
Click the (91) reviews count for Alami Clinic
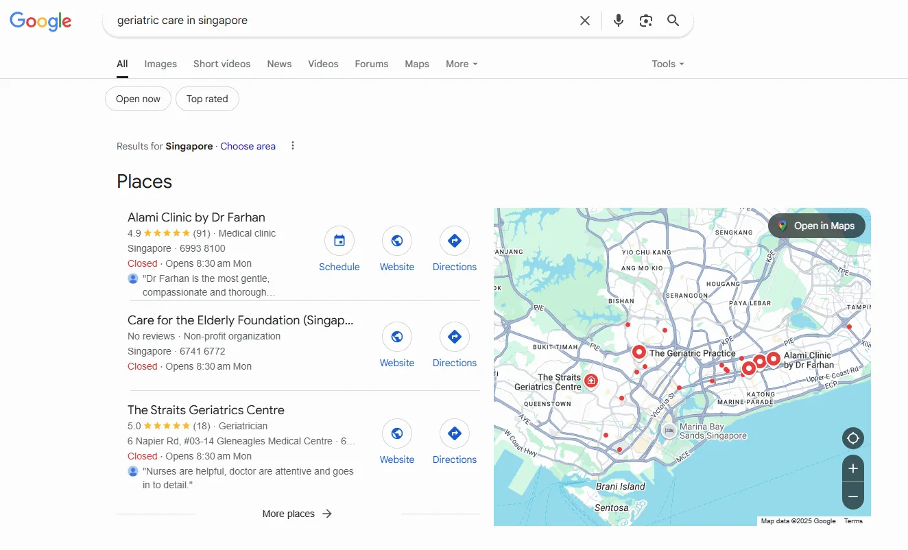[202, 233]
